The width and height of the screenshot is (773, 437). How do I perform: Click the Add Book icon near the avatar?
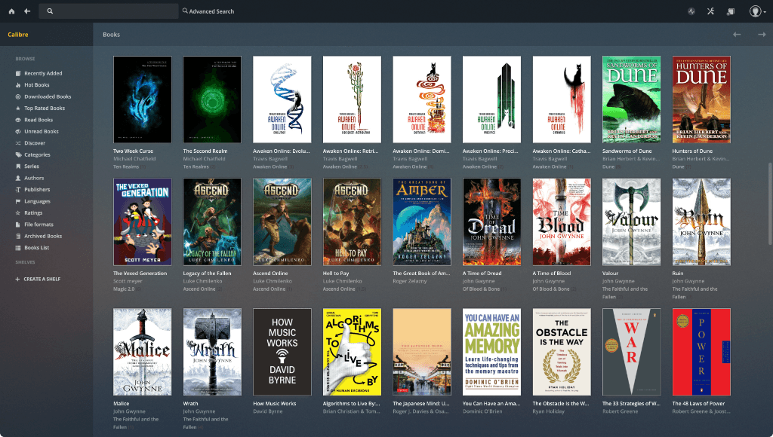pyautogui.click(x=729, y=11)
